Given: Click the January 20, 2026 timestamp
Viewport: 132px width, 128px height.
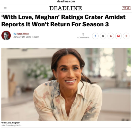Looking at the screenshot, I should (26, 37).
